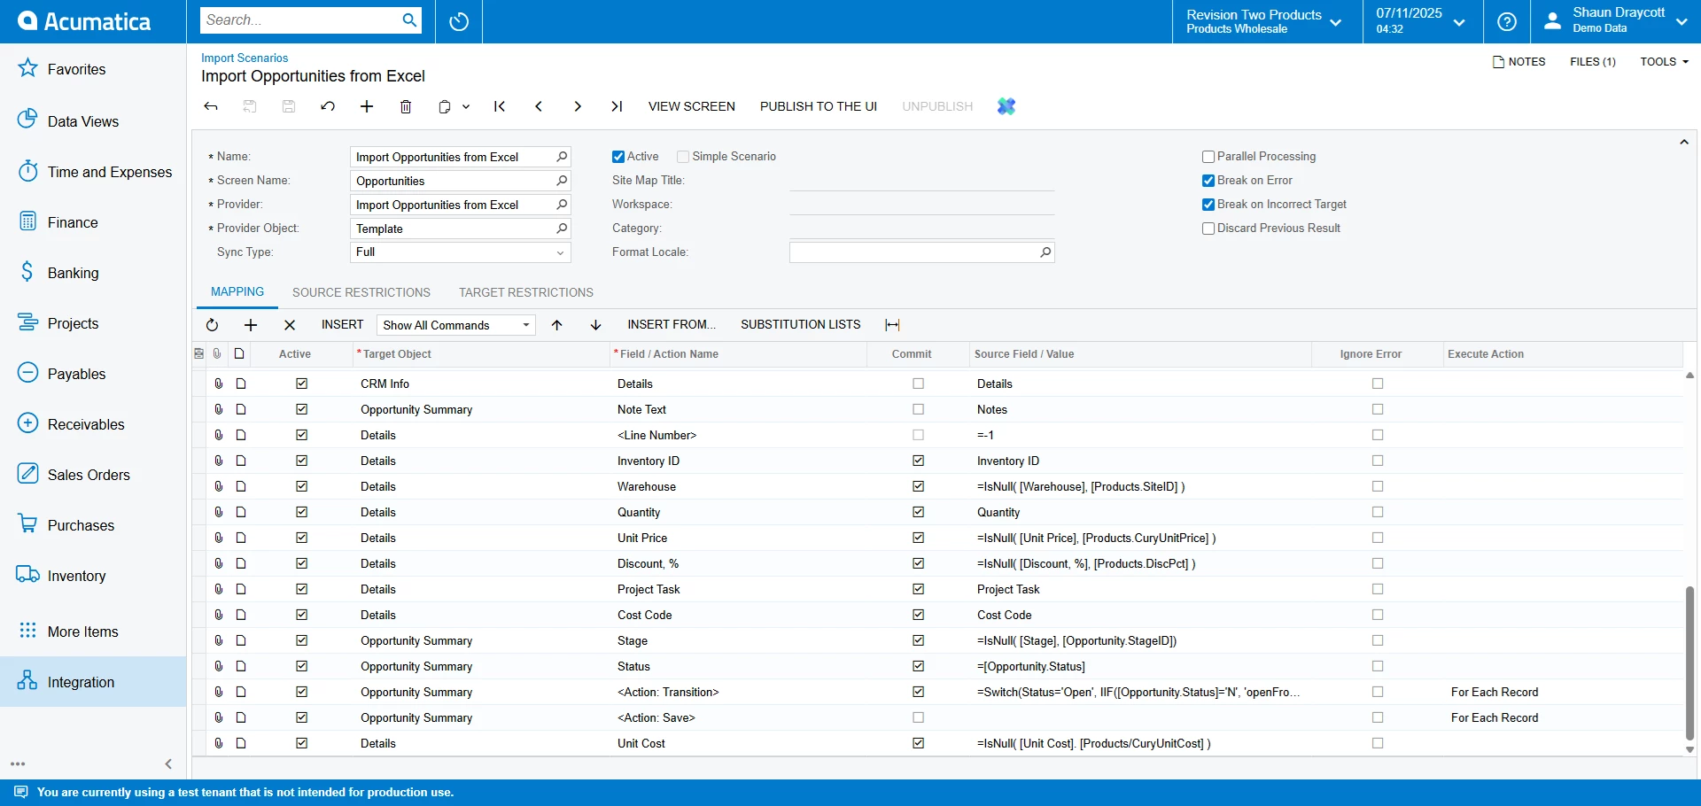
Task: Follow the Import Scenarios breadcrumb link
Action: tap(245, 58)
